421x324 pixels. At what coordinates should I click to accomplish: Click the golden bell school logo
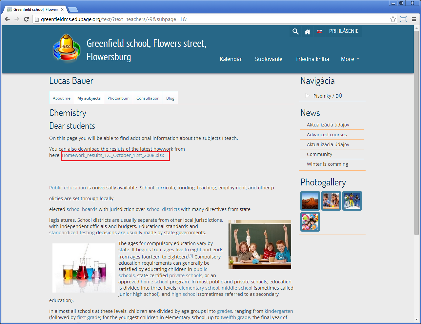coord(67,48)
